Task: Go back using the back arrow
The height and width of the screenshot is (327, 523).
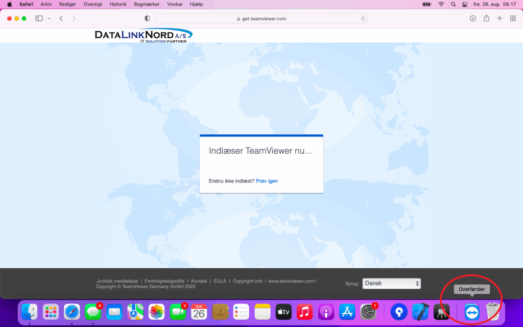Action: tap(61, 18)
